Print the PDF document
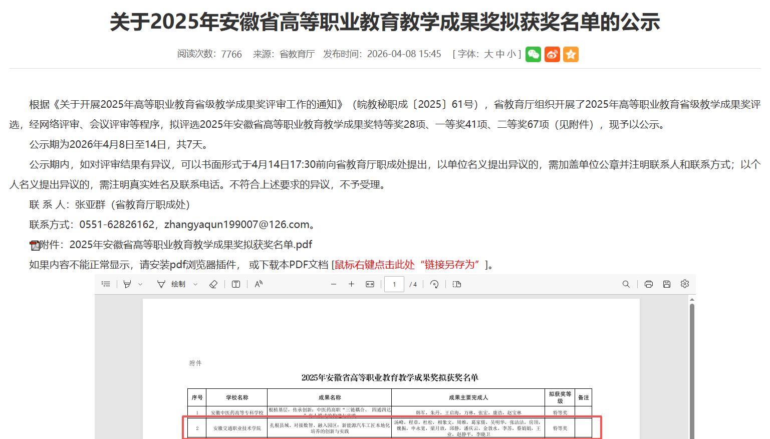 click(649, 284)
